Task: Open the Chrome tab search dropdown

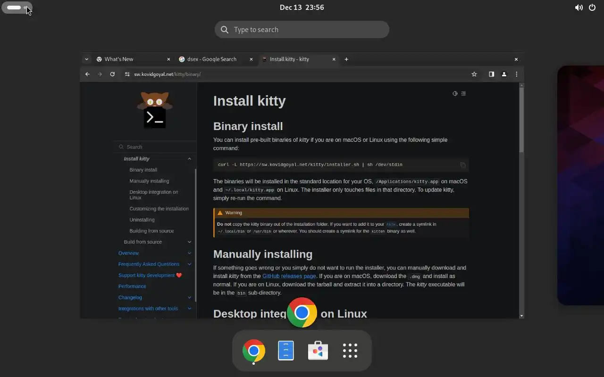Action: coord(86,59)
